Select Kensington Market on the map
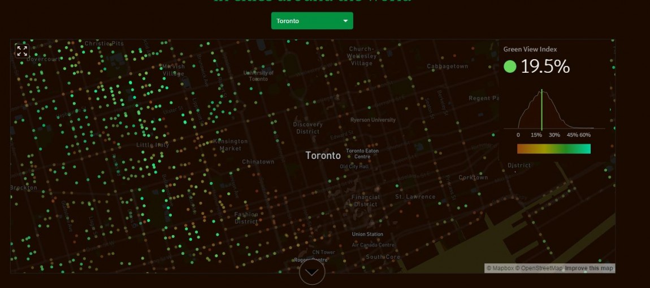650x288 pixels. coord(230,145)
